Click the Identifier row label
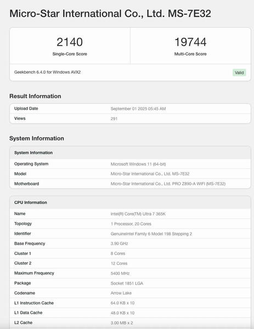 22,234
